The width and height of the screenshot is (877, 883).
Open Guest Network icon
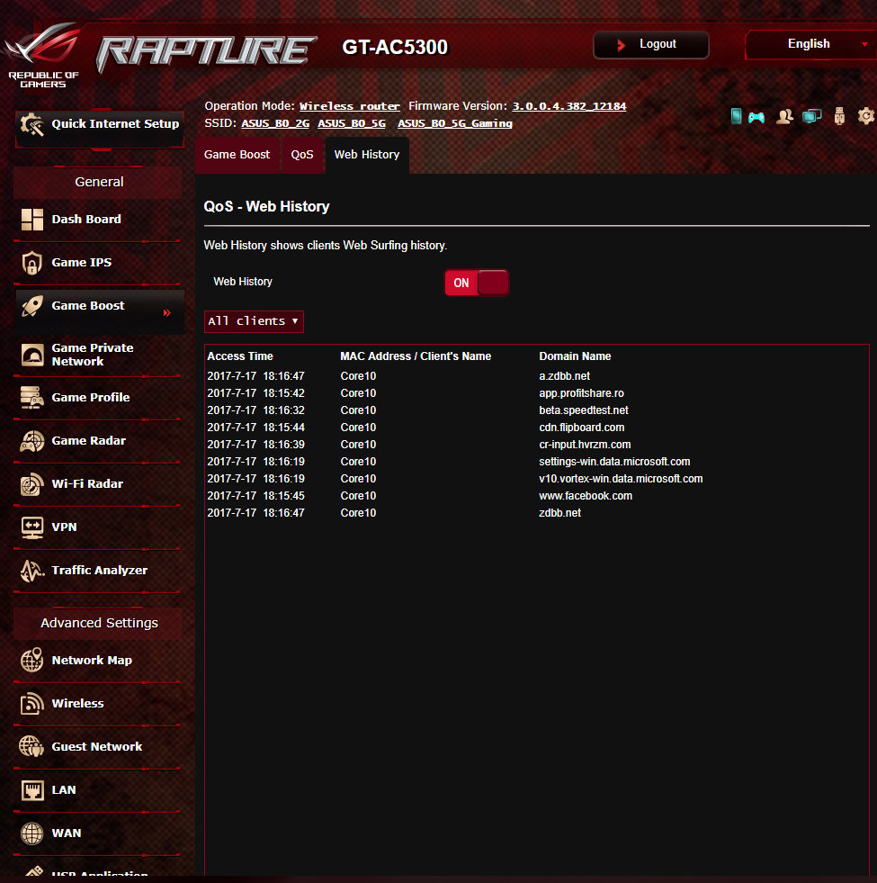[32, 747]
